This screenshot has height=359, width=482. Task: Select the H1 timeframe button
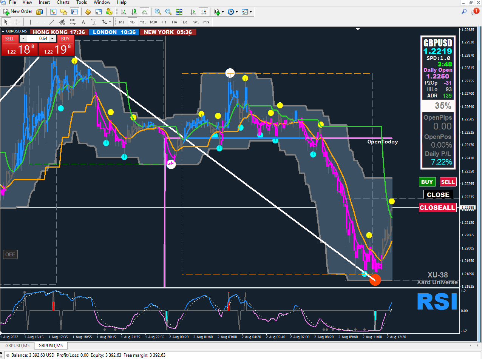164,22
